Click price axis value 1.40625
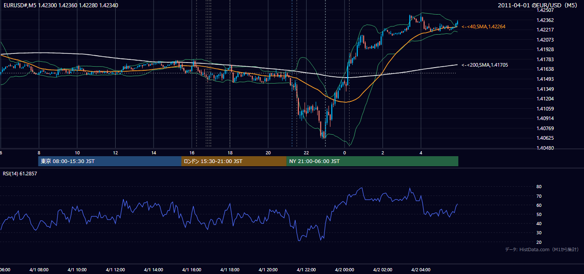The image size is (584, 274). tap(545, 138)
